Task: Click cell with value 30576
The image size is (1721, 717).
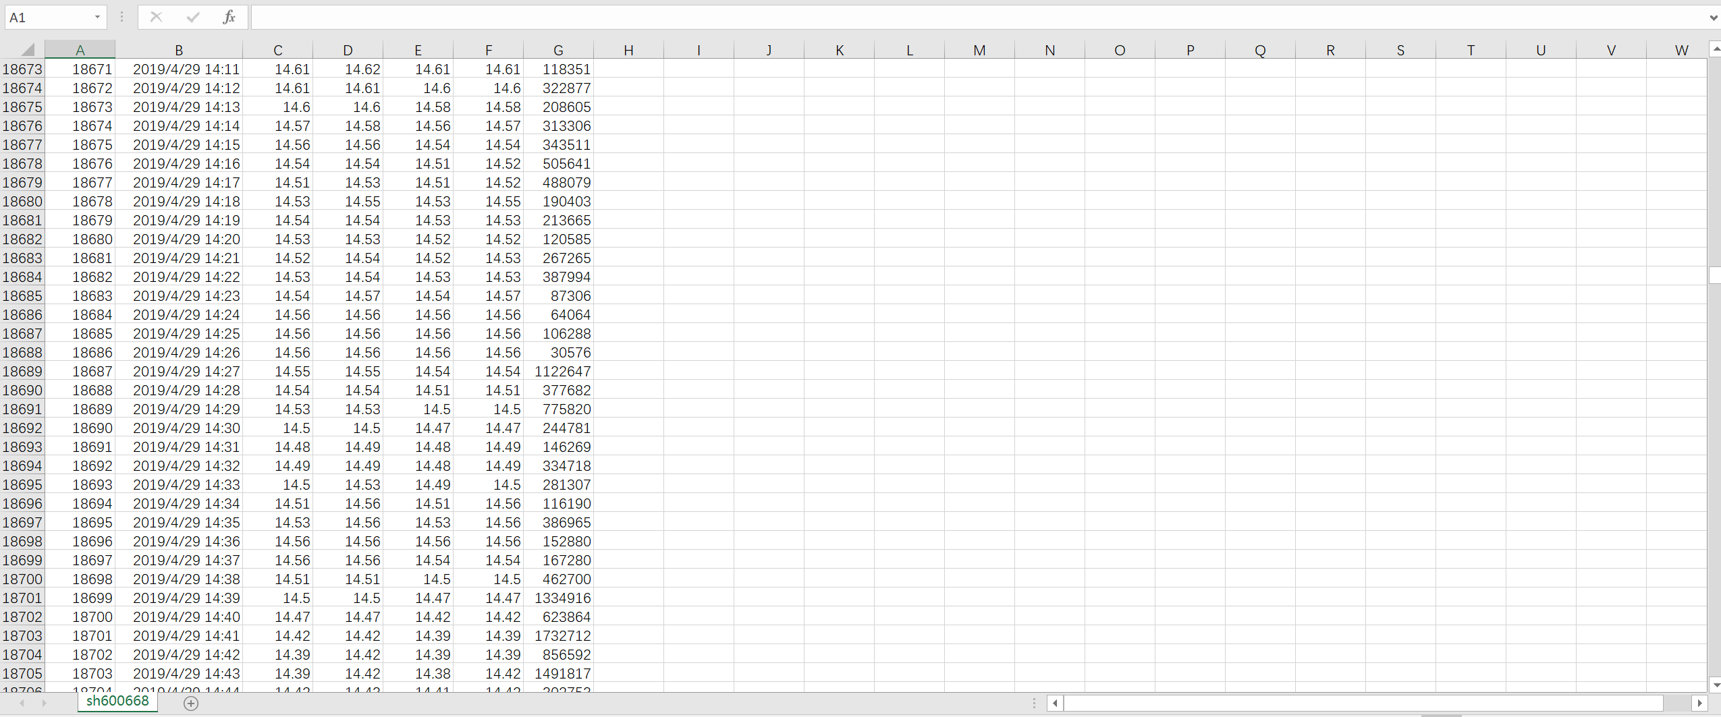Action: click(558, 352)
